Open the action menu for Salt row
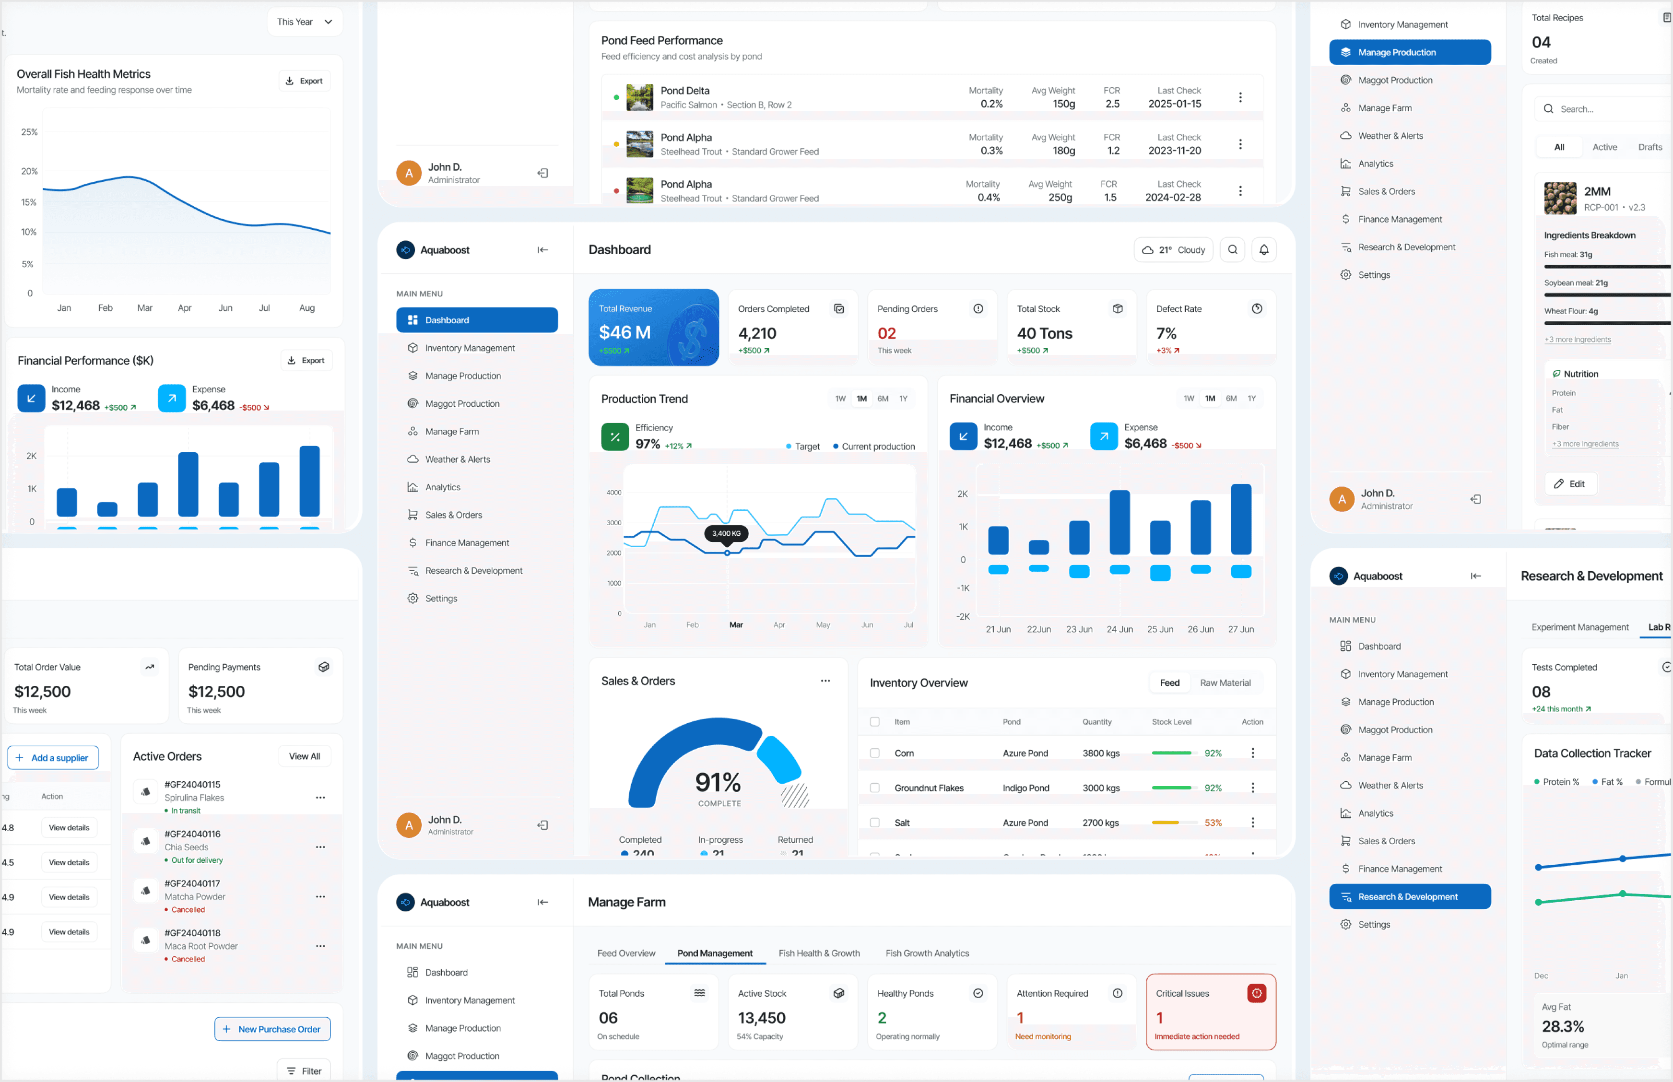The height and width of the screenshot is (1082, 1673). pyautogui.click(x=1252, y=823)
